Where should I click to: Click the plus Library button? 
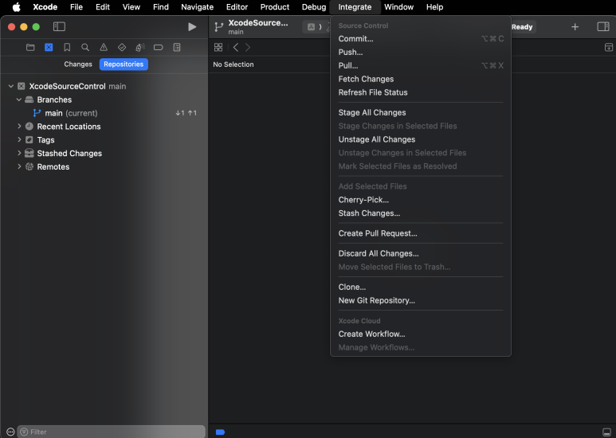point(575,27)
